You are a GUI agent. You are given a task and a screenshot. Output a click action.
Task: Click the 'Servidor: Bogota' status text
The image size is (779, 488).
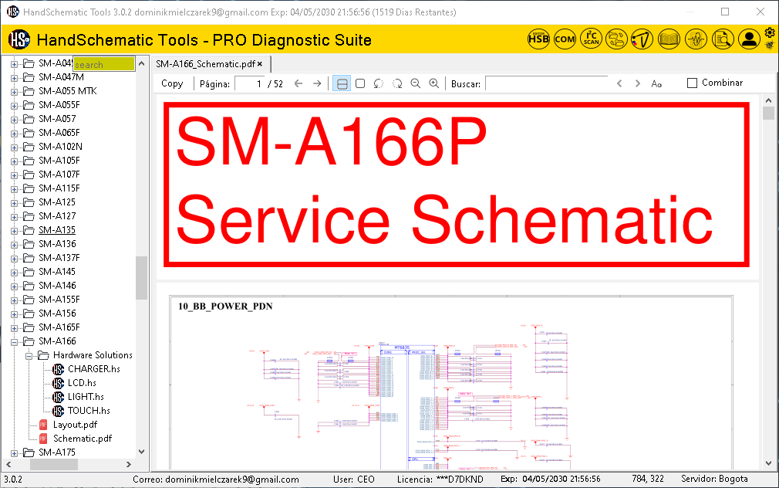pyautogui.click(x=714, y=479)
